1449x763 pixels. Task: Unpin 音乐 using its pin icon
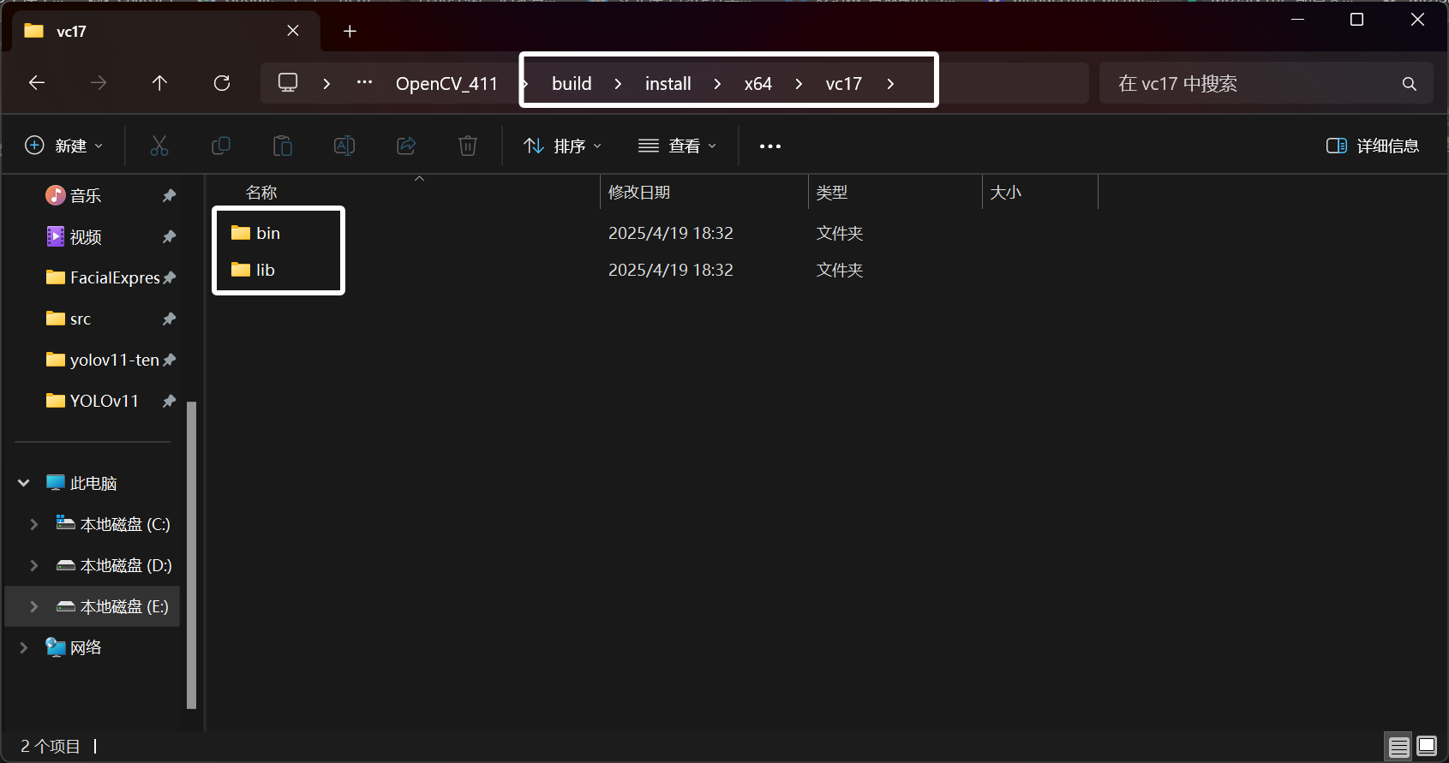click(x=170, y=195)
